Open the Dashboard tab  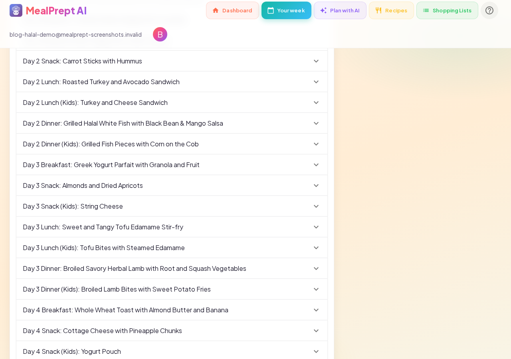pos(232,10)
